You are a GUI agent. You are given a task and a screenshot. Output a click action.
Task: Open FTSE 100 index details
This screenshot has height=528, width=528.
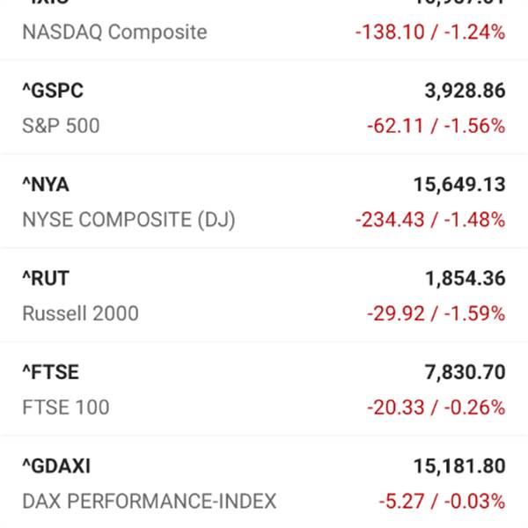[x=66, y=407]
